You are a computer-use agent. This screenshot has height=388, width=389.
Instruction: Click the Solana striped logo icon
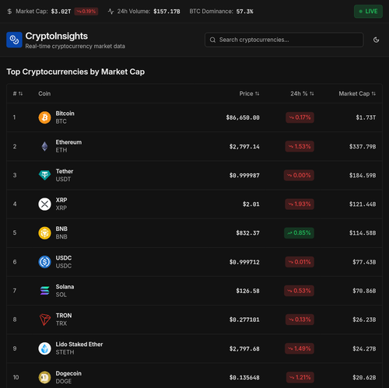pyautogui.click(x=44, y=291)
